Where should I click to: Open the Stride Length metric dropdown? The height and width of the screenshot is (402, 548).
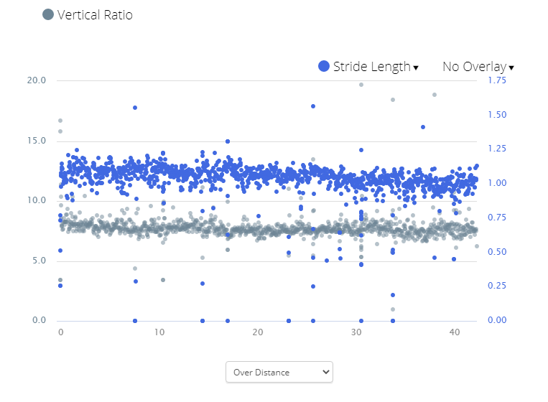pyautogui.click(x=371, y=67)
